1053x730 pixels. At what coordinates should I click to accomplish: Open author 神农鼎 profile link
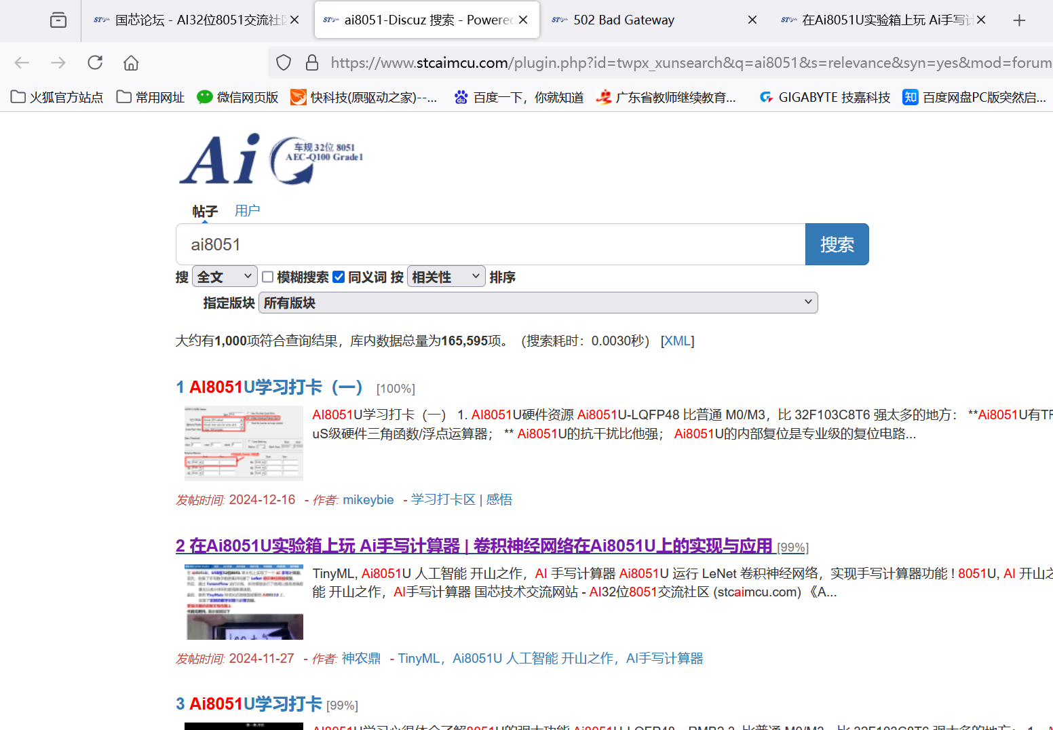(362, 659)
